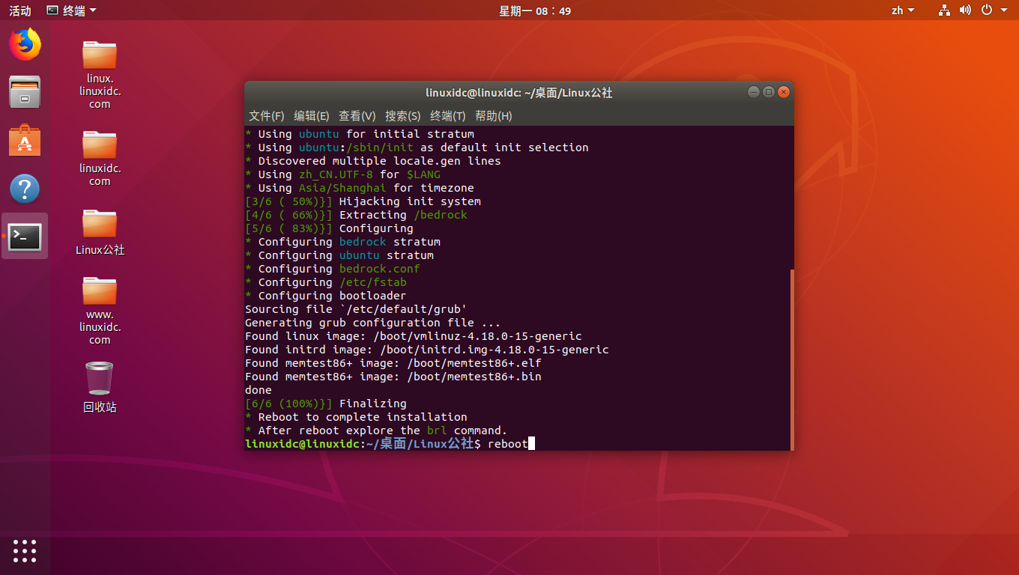The height and width of the screenshot is (575, 1019).
Task: Click the volume icon in top bar
Action: (965, 10)
